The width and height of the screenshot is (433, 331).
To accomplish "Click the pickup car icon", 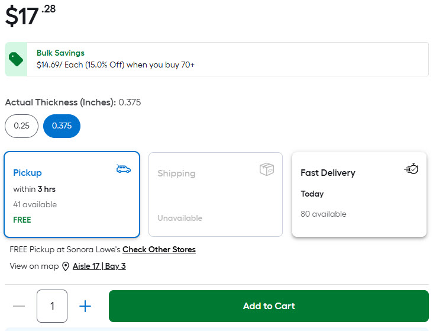I will [123, 169].
